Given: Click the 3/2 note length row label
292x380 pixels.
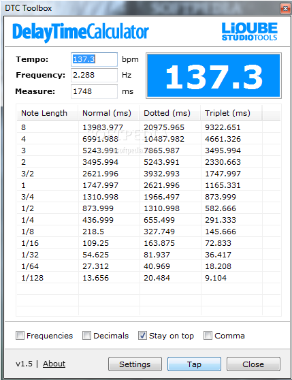Looking at the screenshot, I should [28, 174].
